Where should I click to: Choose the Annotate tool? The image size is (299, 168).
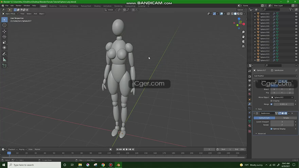pyautogui.click(x=4, y=54)
